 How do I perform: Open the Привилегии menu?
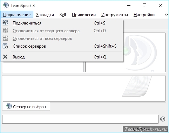(x=84, y=15)
